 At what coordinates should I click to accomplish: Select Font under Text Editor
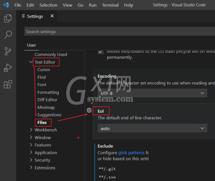(x=42, y=85)
